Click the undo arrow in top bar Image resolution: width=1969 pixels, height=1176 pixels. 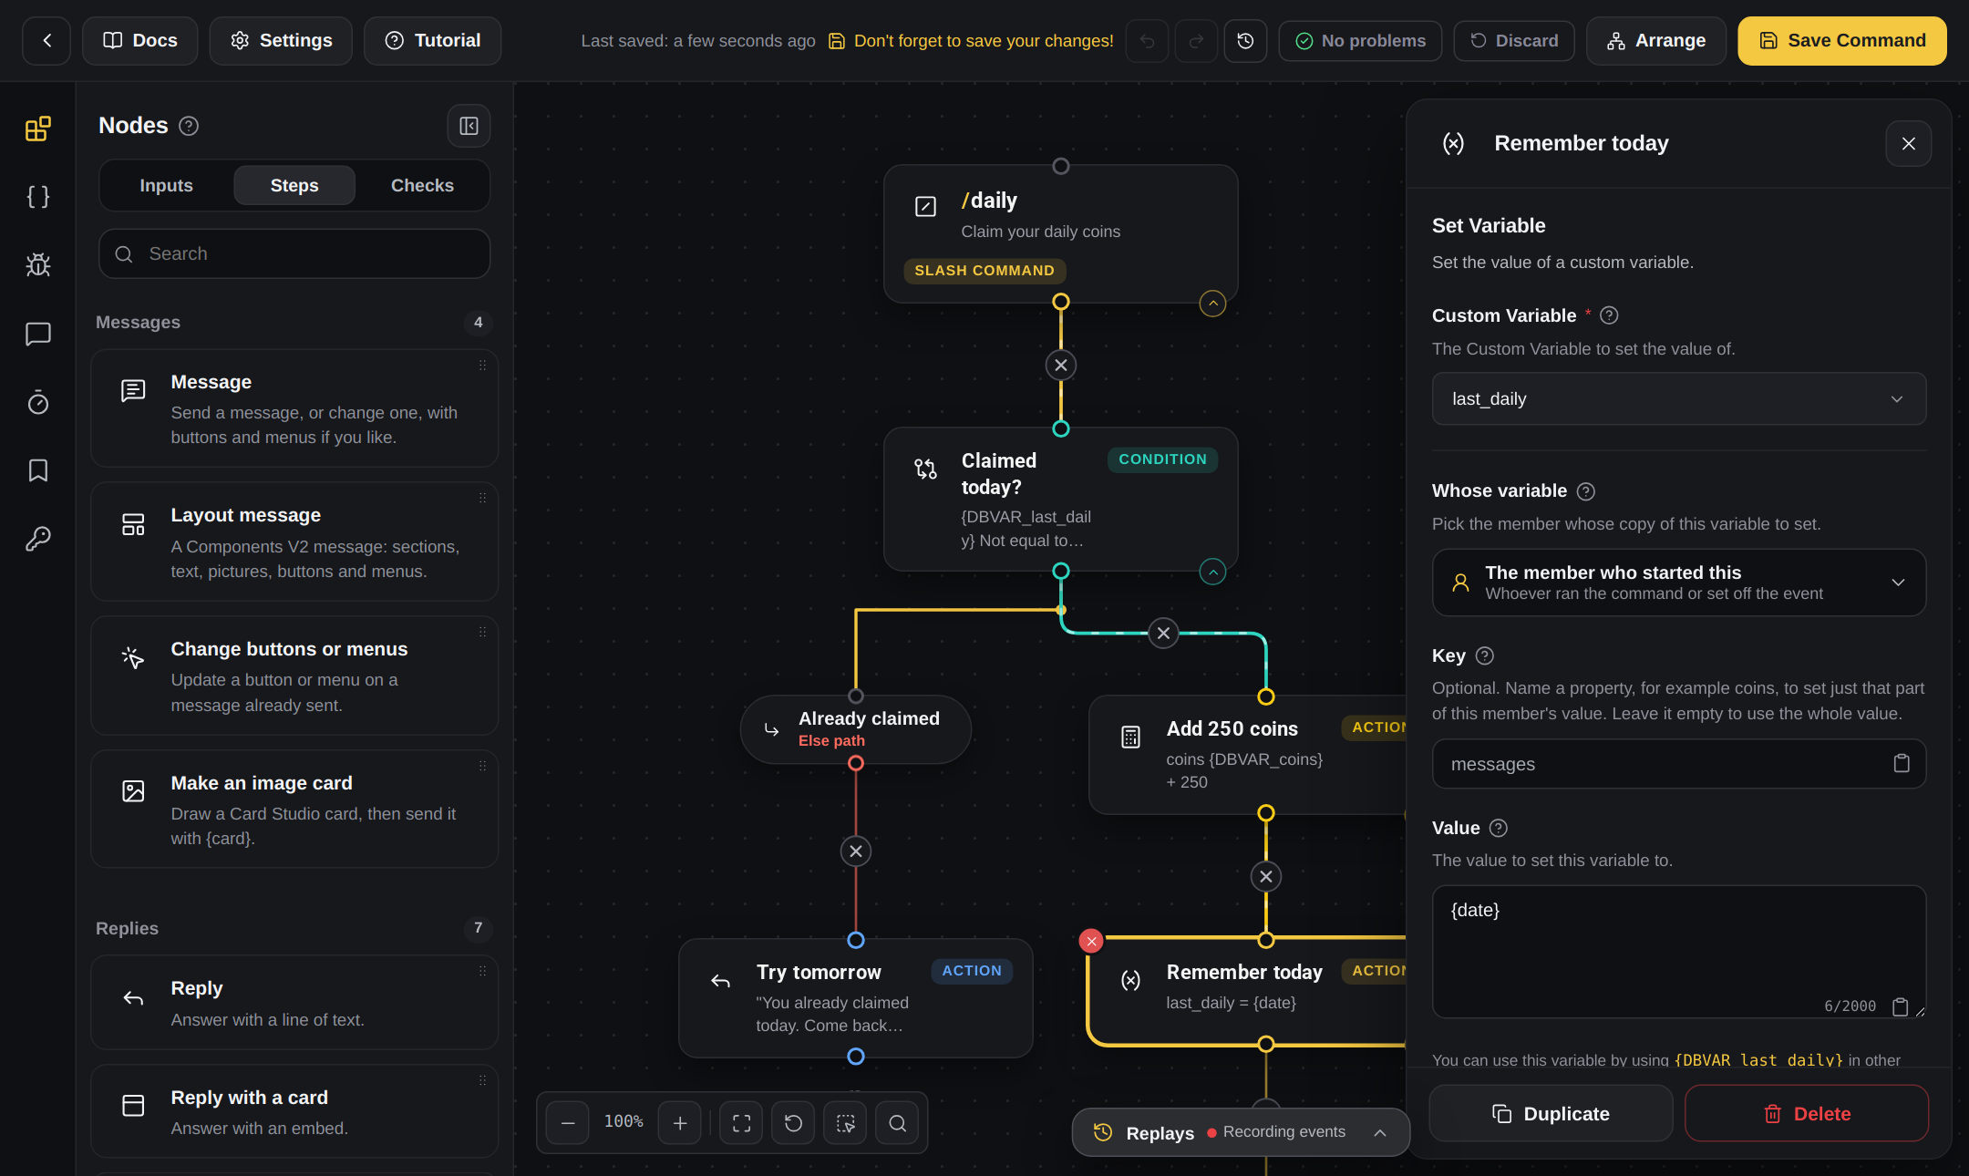[1147, 41]
